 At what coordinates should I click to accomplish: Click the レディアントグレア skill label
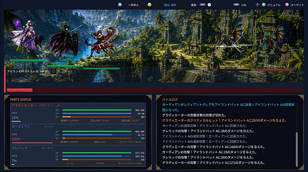click(x=130, y=142)
